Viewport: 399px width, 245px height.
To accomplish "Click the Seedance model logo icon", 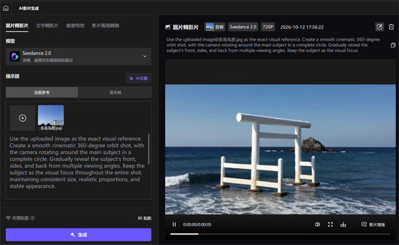I will (x=15, y=57).
